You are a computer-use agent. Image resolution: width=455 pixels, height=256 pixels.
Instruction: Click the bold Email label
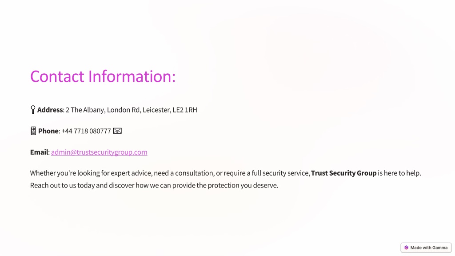click(39, 152)
